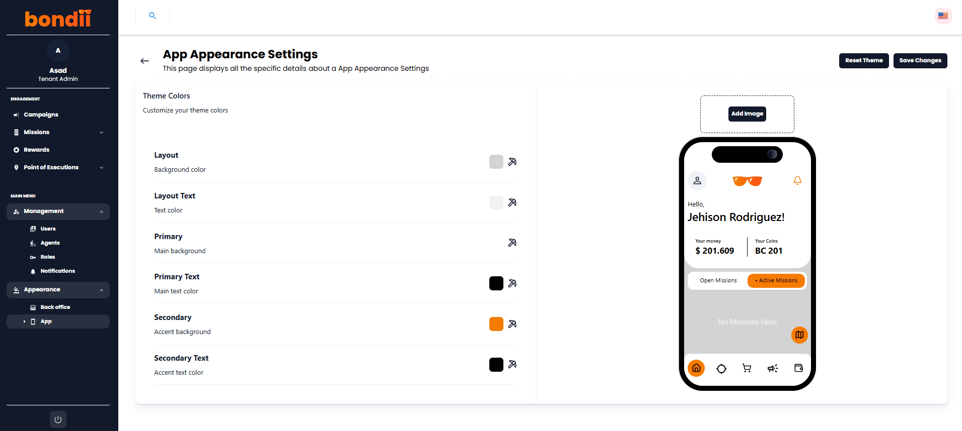Click the Save Changes button

pyautogui.click(x=920, y=60)
